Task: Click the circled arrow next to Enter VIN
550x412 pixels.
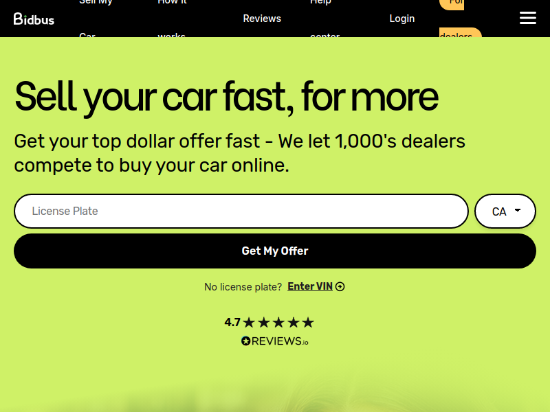Action: 340,286
